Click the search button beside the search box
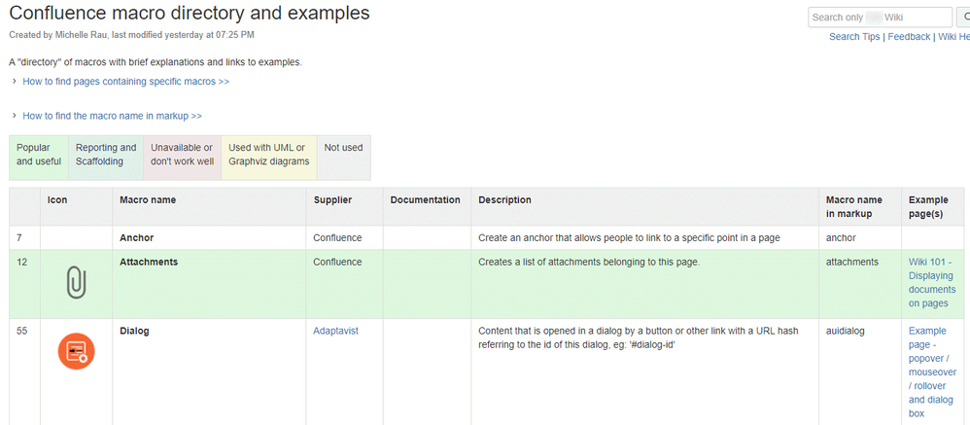 [962, 18]
